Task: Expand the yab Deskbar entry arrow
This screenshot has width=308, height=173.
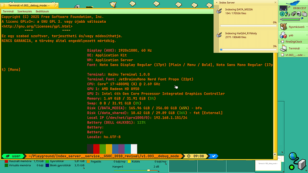Action: (x=307, y=35)
